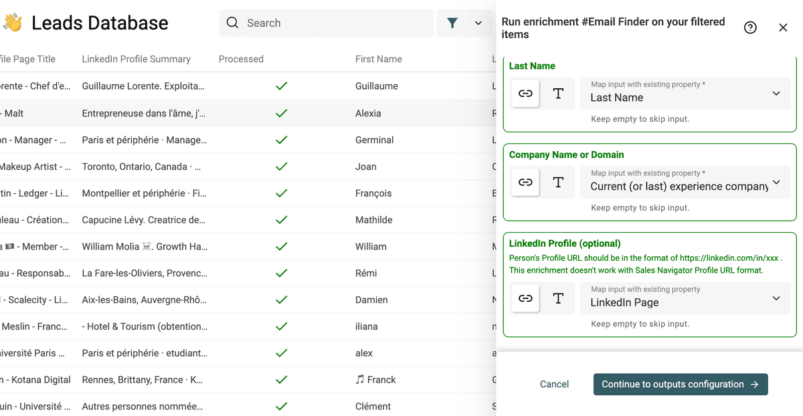Select the Damien first name cell

tap(371, 300)
